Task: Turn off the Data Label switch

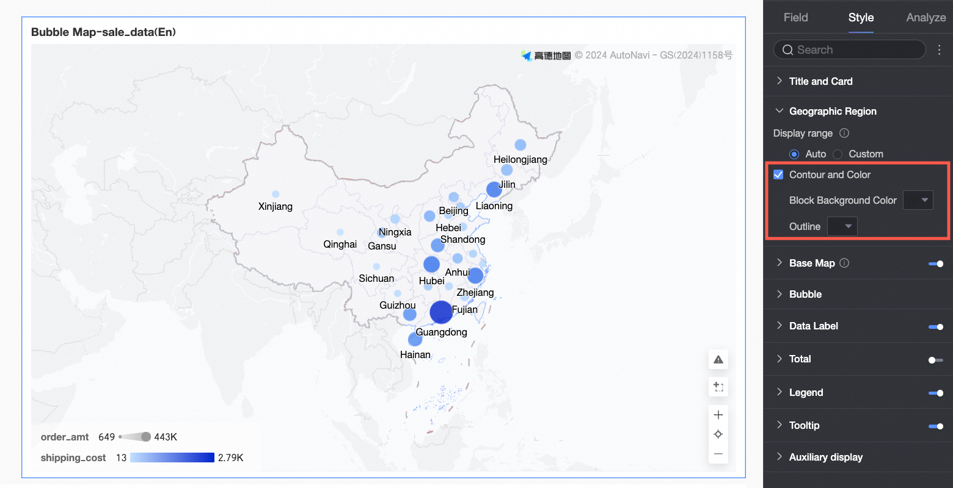Action: coord(936,327)
